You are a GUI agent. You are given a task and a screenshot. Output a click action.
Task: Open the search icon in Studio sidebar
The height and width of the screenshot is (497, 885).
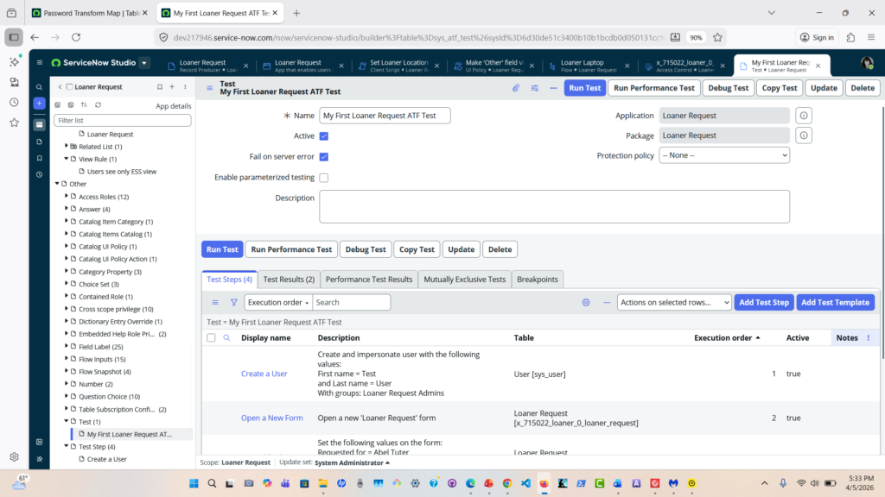(x=39, y=87)
